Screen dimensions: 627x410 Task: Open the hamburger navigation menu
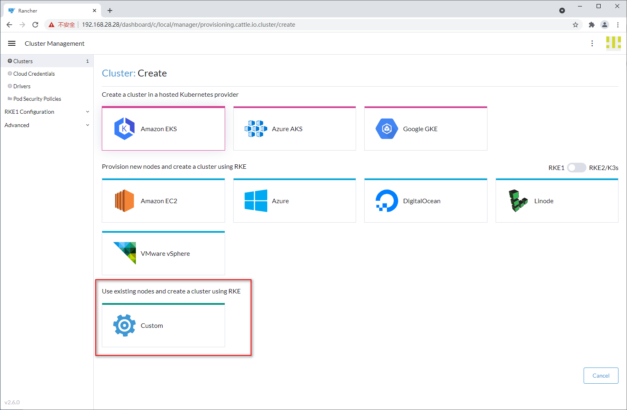[12, 43]
